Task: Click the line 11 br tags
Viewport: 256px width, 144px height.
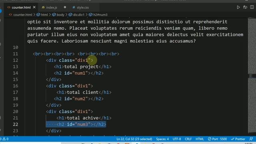Action: [x=76, y=54]
